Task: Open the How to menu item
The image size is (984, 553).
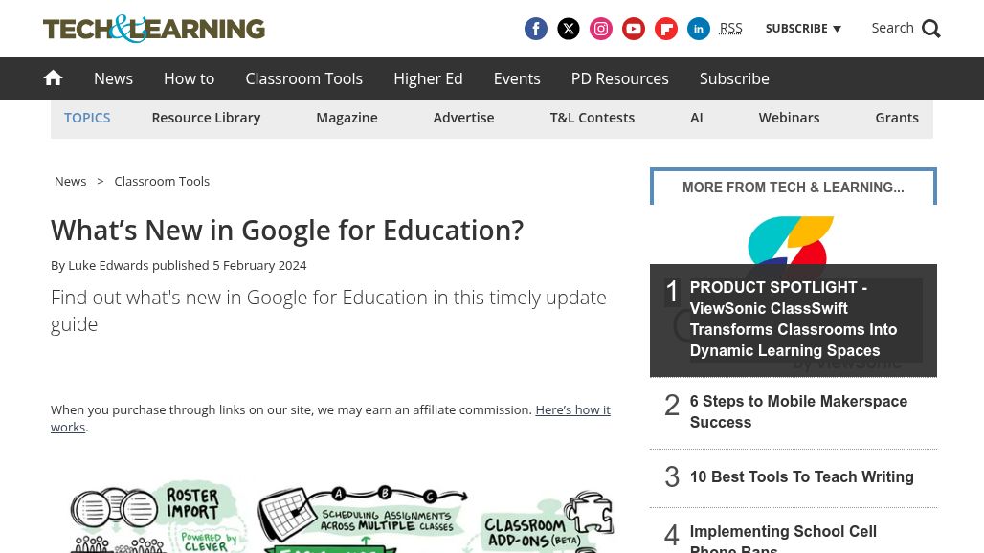Action: tap(189, 78)
